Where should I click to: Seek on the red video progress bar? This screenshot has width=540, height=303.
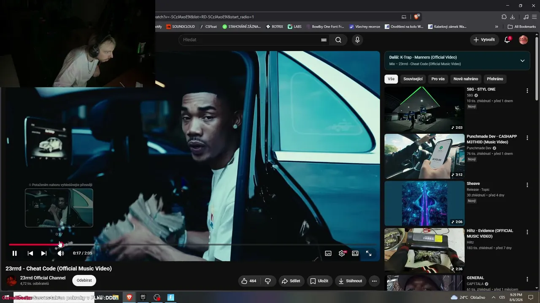coord(192,245)
